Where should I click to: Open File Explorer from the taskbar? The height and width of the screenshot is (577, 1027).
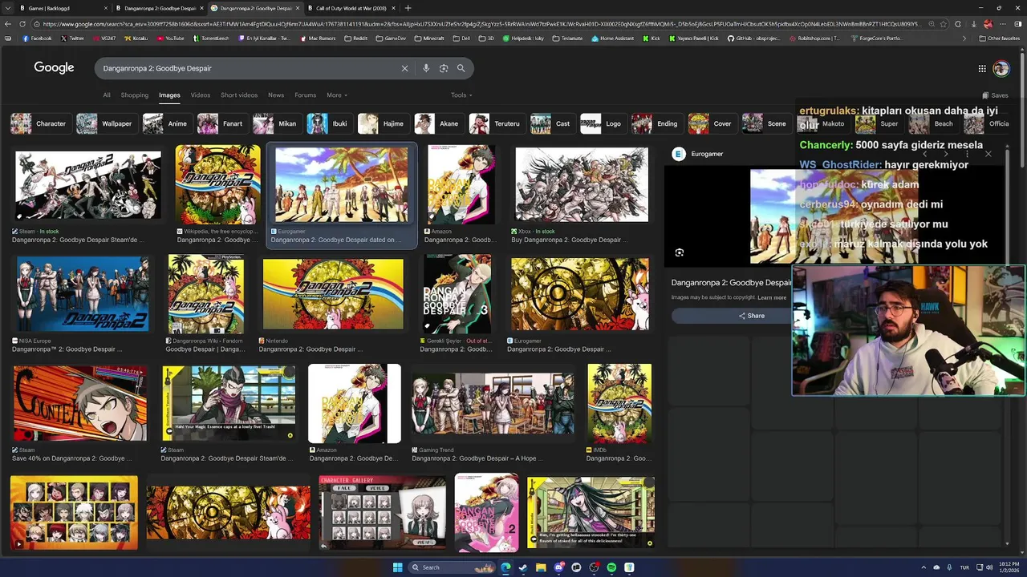tap(541, 567)
